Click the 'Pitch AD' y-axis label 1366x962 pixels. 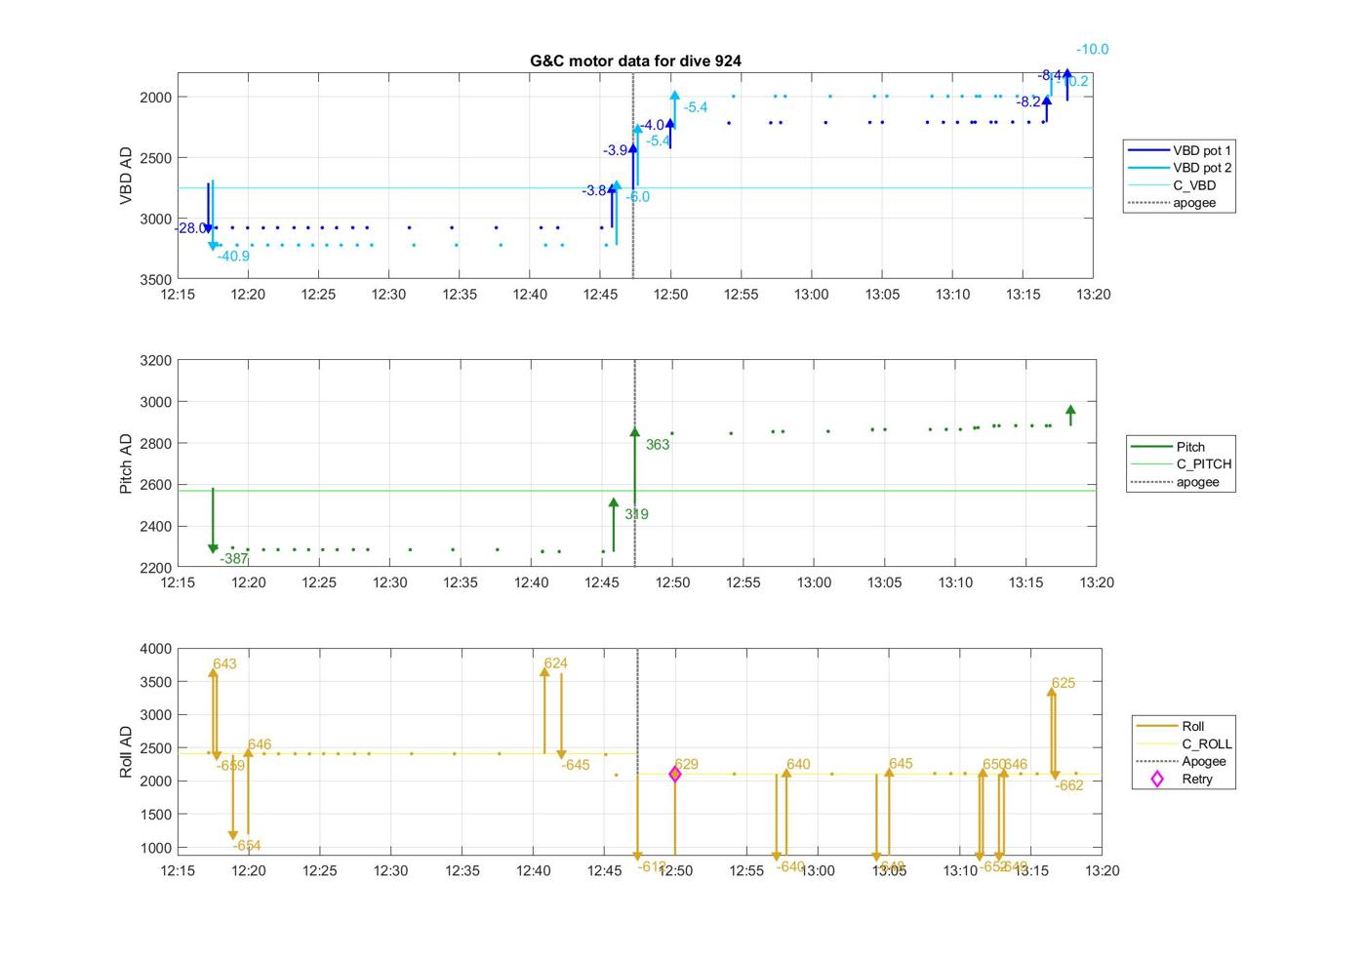[126, 463]
